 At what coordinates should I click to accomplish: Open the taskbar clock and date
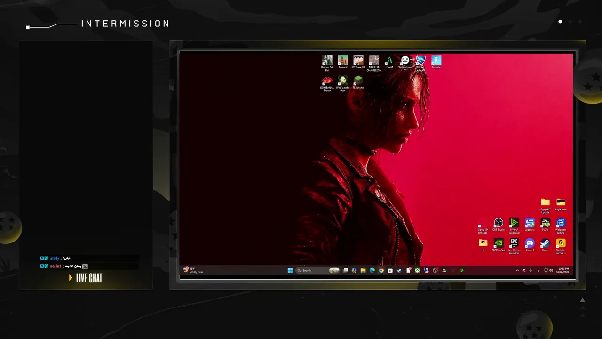563,270
